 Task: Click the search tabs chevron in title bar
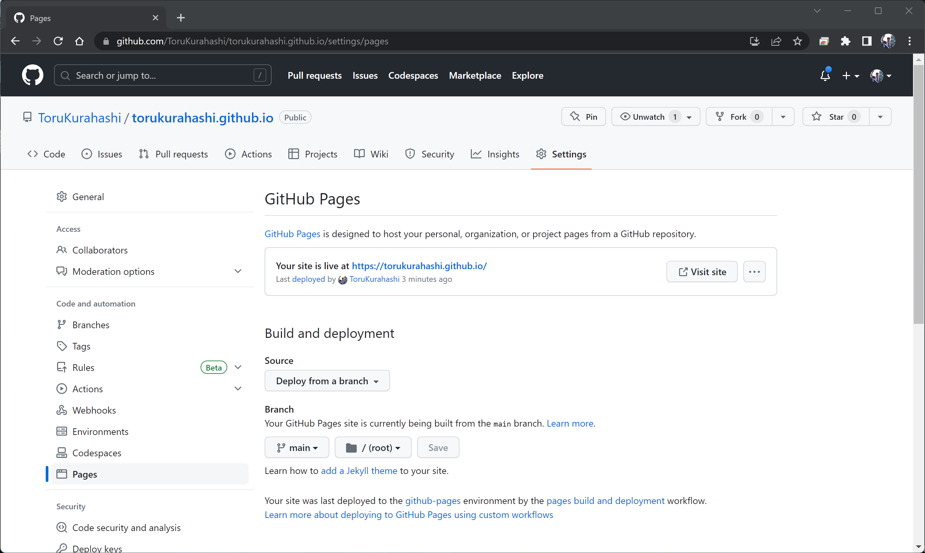(x=817, y=11)
